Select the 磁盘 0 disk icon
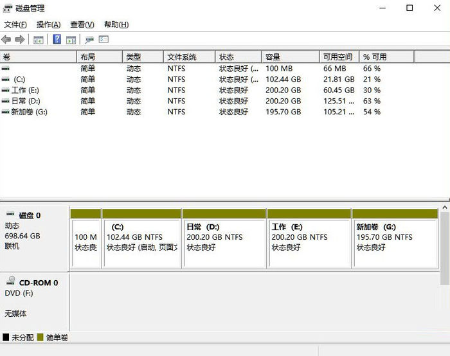This screenshot has width=450, height=356. point(10,215)
